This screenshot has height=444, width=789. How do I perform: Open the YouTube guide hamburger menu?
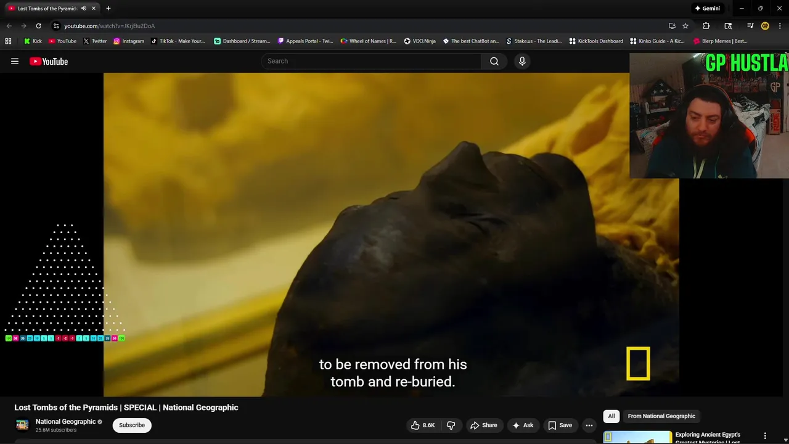coord(15,61)
